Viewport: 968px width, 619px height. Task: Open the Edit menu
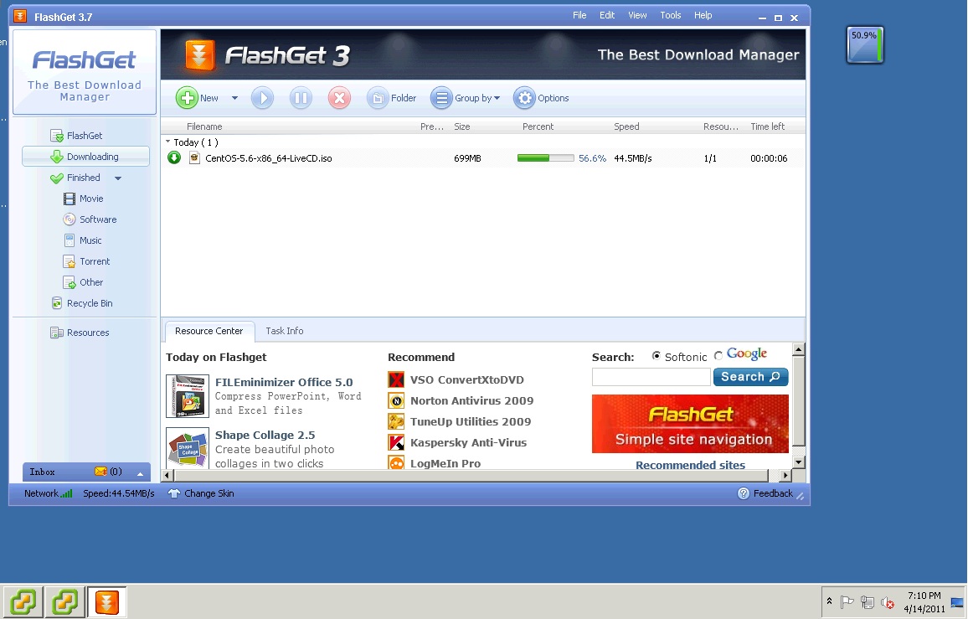(607, 15)
